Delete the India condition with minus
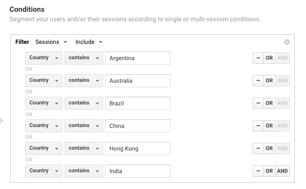The width and height of the screenshot is (306, 189). click(x=258, y=171)
